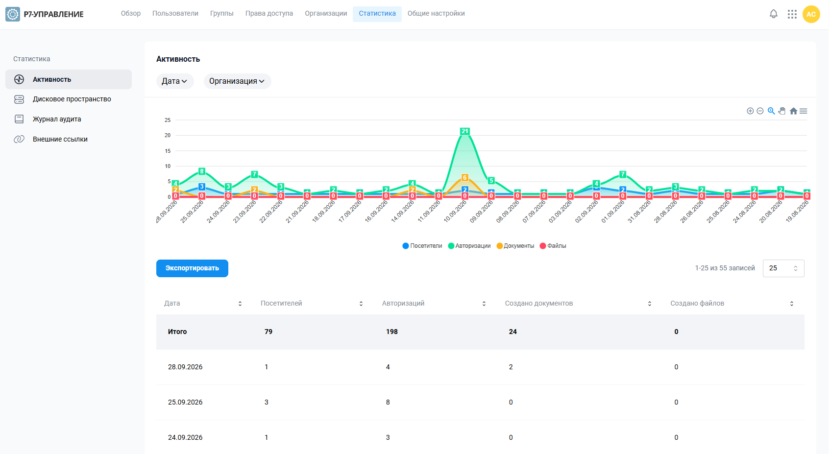Click the Р7-Управление gear logo
829x454 pixels.
13,14
